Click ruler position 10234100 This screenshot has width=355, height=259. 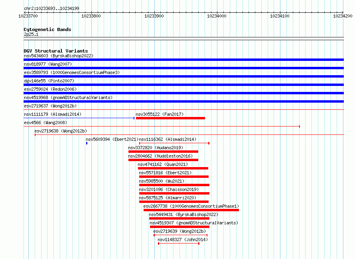280,16
